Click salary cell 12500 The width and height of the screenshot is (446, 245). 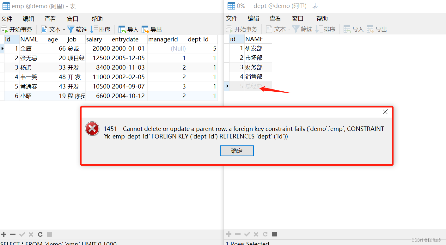click(98, 58)
